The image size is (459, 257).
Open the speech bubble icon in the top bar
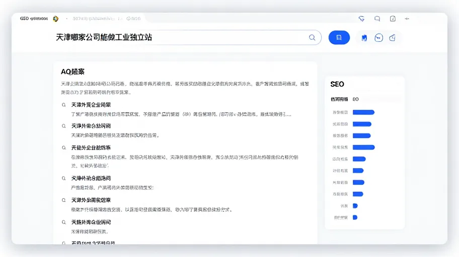pyautogui.click(x=377, y=19)
